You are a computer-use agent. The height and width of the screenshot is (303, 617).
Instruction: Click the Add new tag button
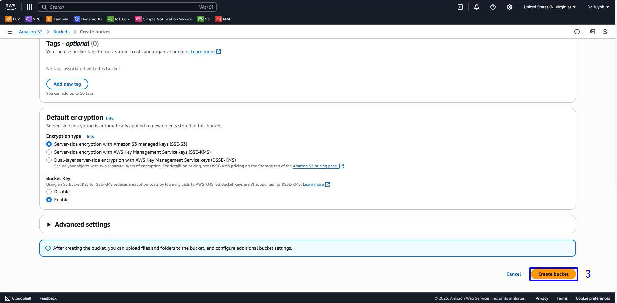pyautogui.click(x=67, y=84)
